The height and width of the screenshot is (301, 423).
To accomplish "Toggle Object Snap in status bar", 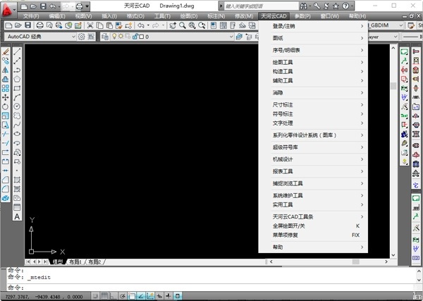I will [132, 296].
